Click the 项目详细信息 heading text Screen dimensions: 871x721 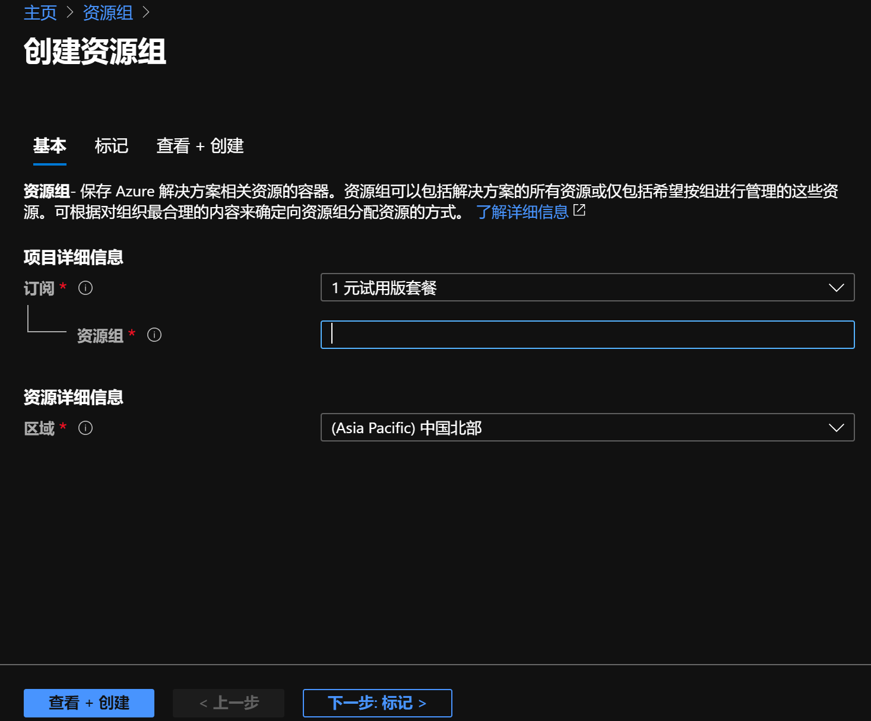(74, 257)
